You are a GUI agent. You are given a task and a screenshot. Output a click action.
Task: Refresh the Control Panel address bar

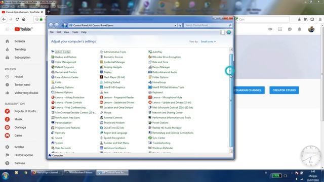pyautogui.click(x=180, y=25)
